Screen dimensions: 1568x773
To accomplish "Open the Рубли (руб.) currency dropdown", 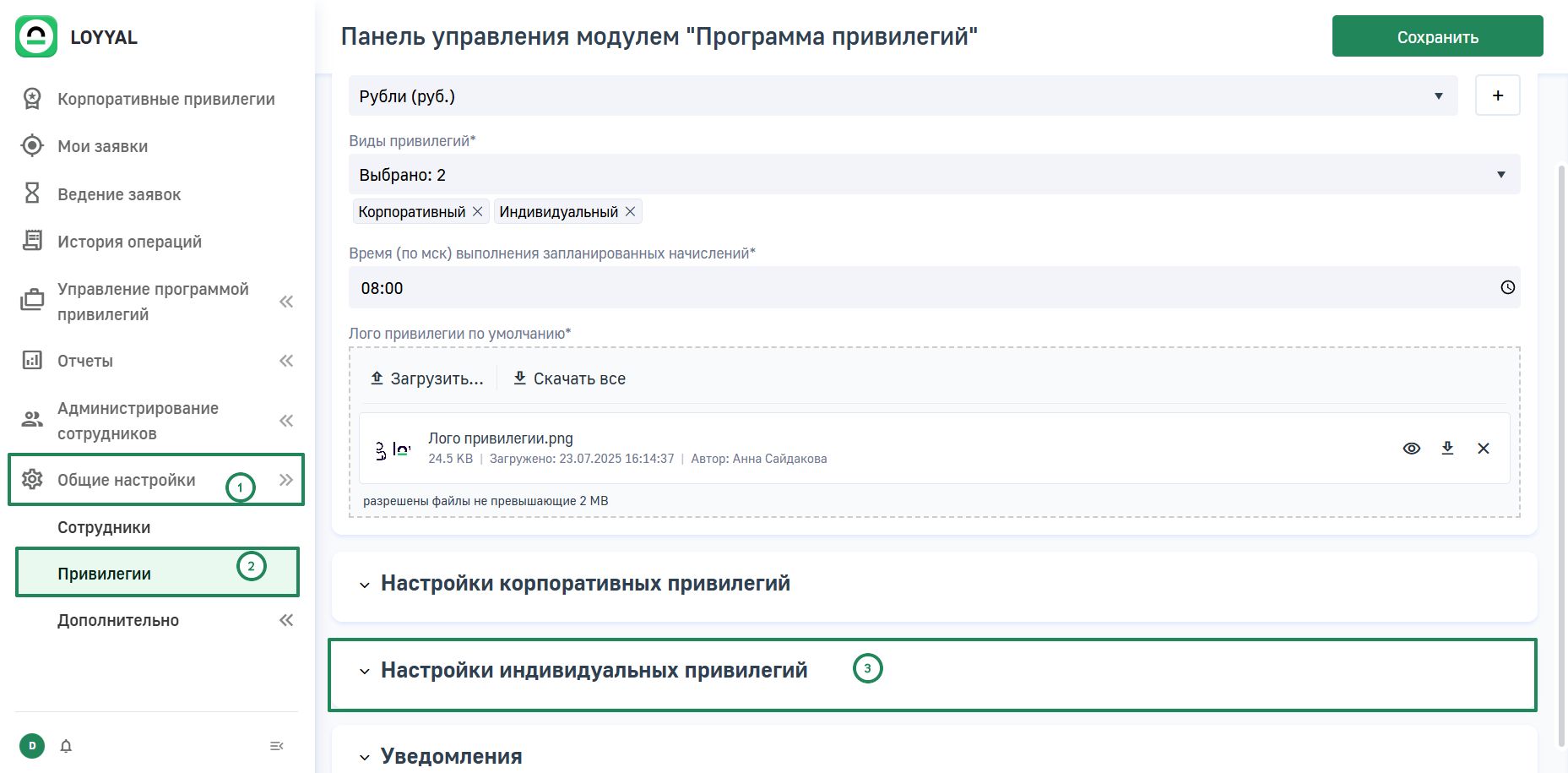I will [x=902, y=96].
